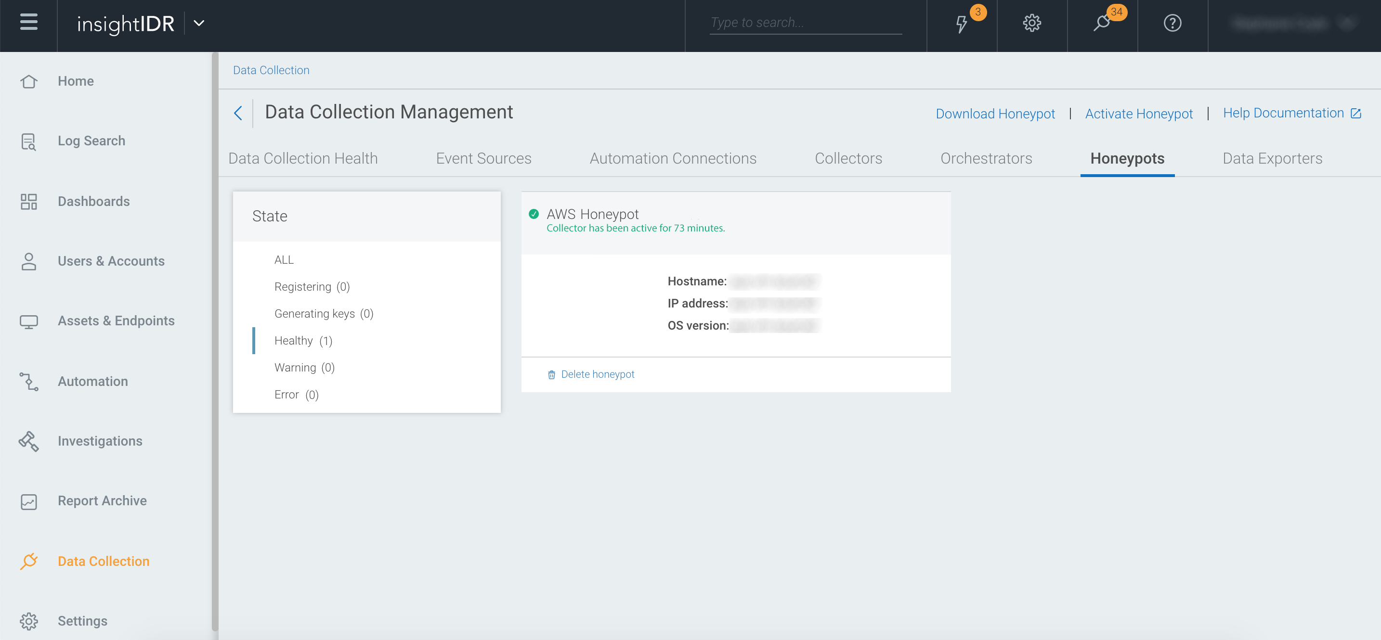The width and height of the screenshot is (1381, 640).
Task: Switch to Event Sources tab
Action: 483,158
